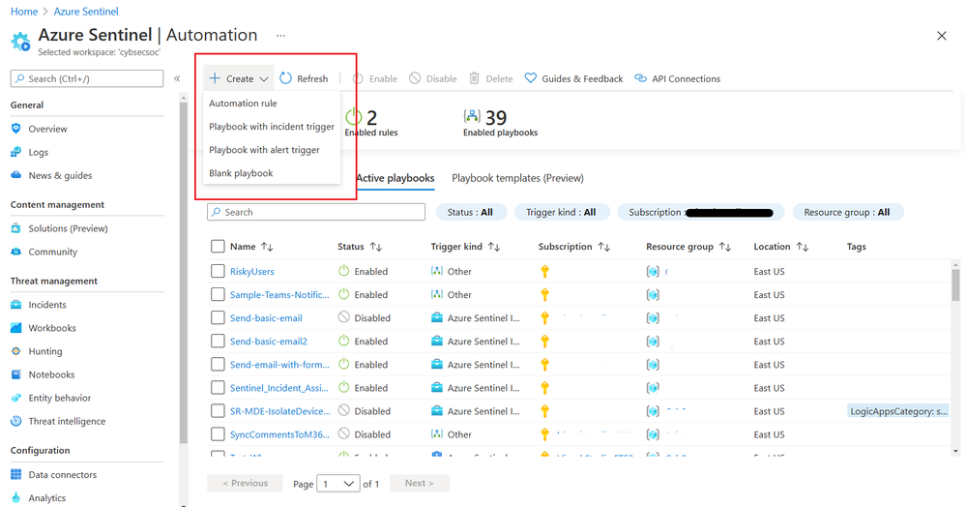Click the Enable toolbar button
The width and height of the screenshot is (966, 507).
pyautogui.click(x=375, y=78)
